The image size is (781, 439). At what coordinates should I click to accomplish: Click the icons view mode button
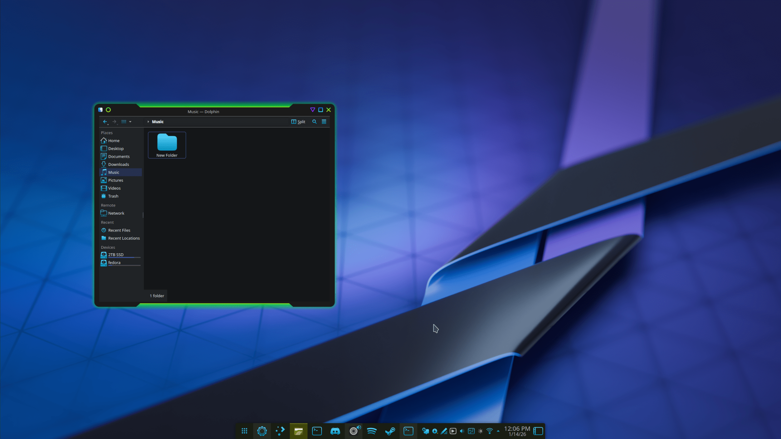124,122
